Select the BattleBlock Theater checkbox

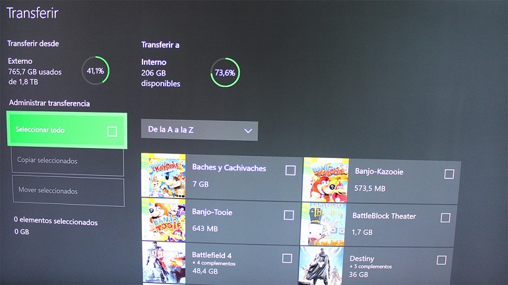(445, 218)
